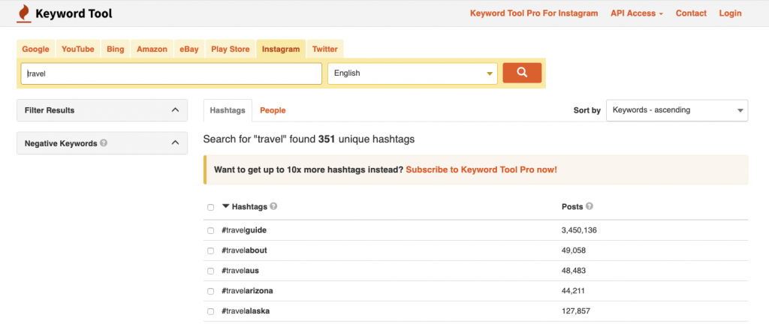Click help icon next to Negative Keywords
Screen dimensions: 769x324
click(104, 143)
